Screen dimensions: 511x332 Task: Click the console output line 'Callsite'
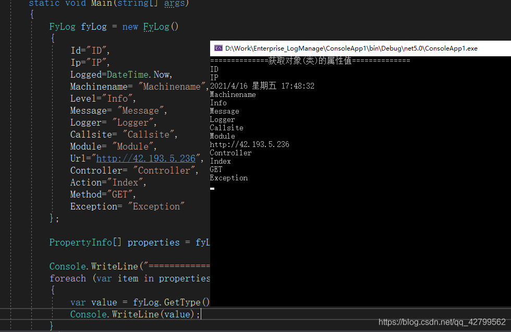coord(227,128)
